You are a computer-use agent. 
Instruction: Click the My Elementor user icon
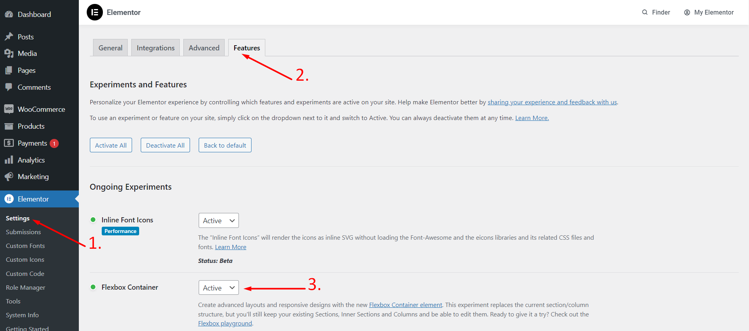pos(687,13)
